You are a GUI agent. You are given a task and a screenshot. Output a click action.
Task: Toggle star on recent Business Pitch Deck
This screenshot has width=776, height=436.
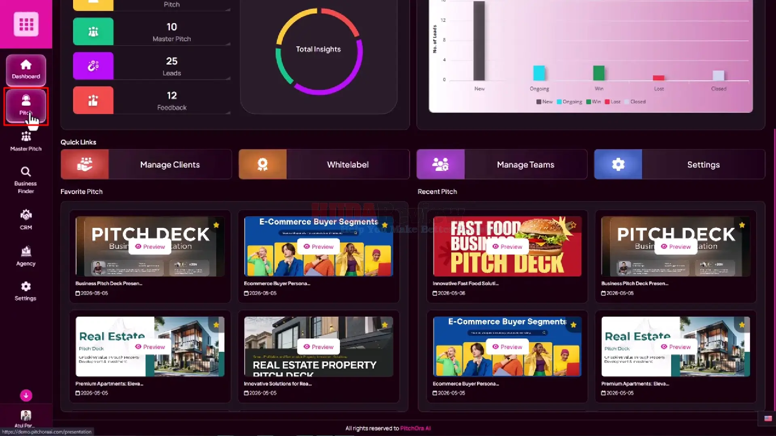[x=742, y=225]
